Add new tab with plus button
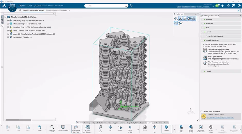 [70, 10]
